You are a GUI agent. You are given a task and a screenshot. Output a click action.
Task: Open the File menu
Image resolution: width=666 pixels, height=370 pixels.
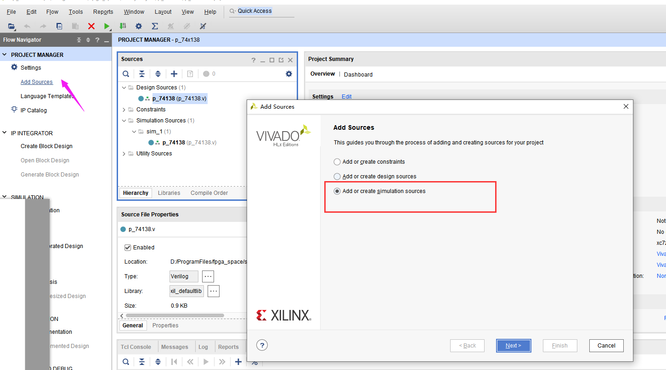(11, 12)
